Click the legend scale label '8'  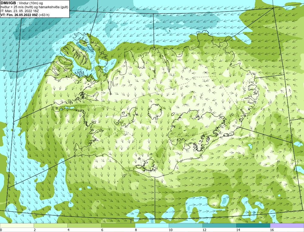coord(136,230)
